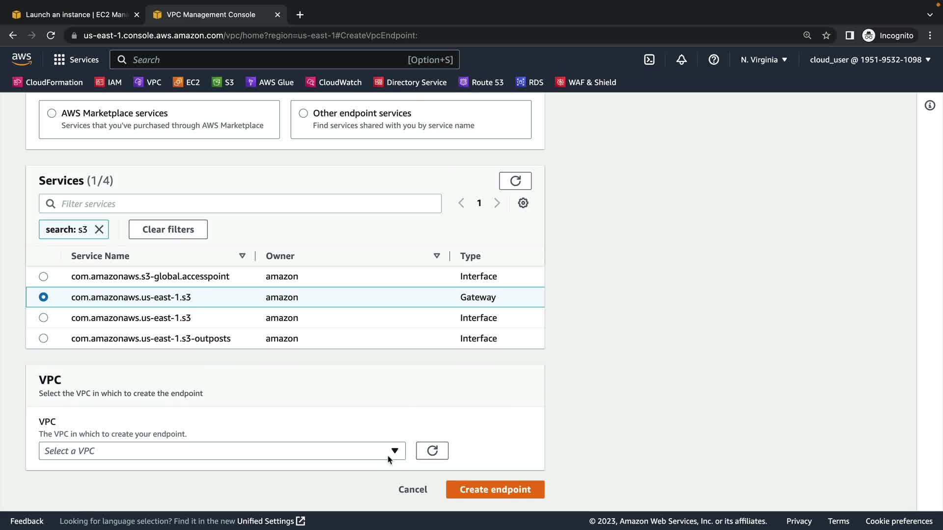Select the s3-outposts Interface service radio
943x530 pixels.
point(44,339)
